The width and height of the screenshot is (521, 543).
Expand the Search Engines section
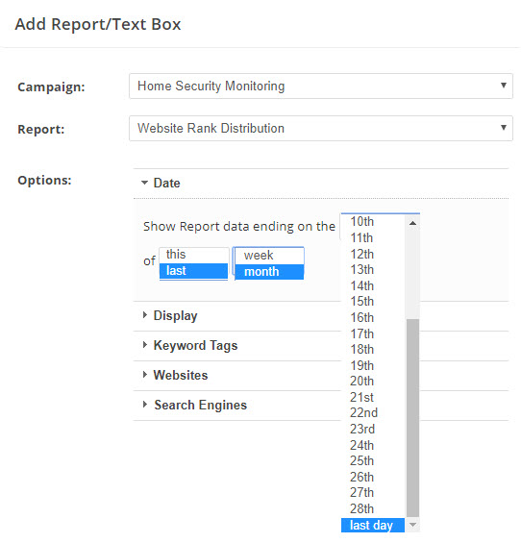tap(195, 405)
